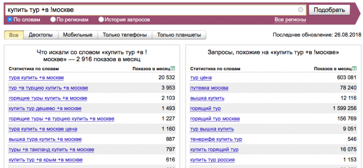Select the История запросов radio button
This screenshot has height=168, width=363.
101,19
